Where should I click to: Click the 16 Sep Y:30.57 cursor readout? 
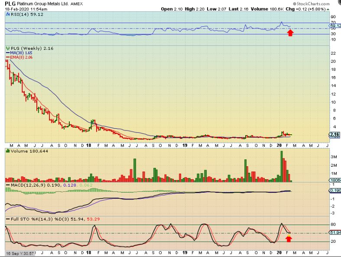click(x=19, y=253)
